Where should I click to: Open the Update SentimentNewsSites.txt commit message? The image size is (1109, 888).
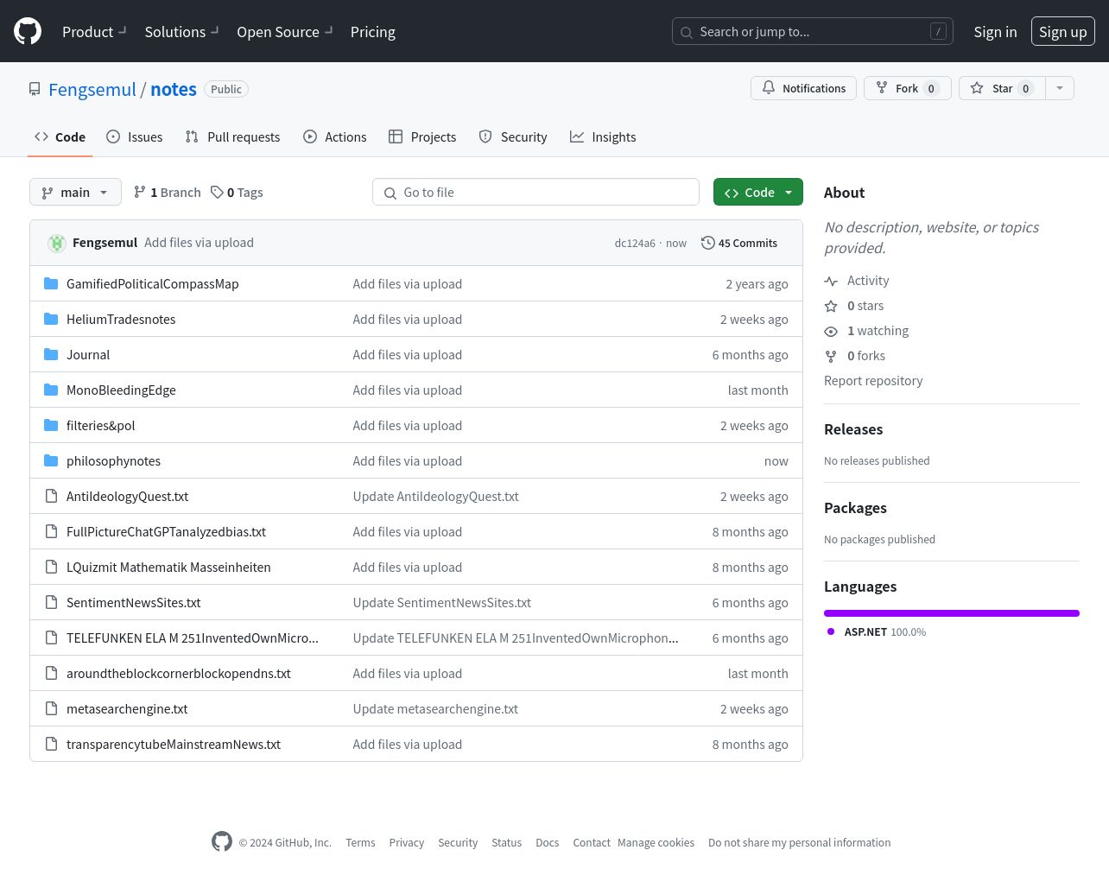click(x=441, y=602)
